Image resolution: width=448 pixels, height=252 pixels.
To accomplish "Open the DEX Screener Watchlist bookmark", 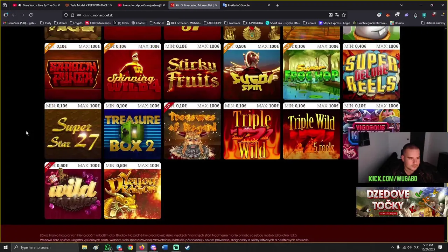I will pos(183,23).
